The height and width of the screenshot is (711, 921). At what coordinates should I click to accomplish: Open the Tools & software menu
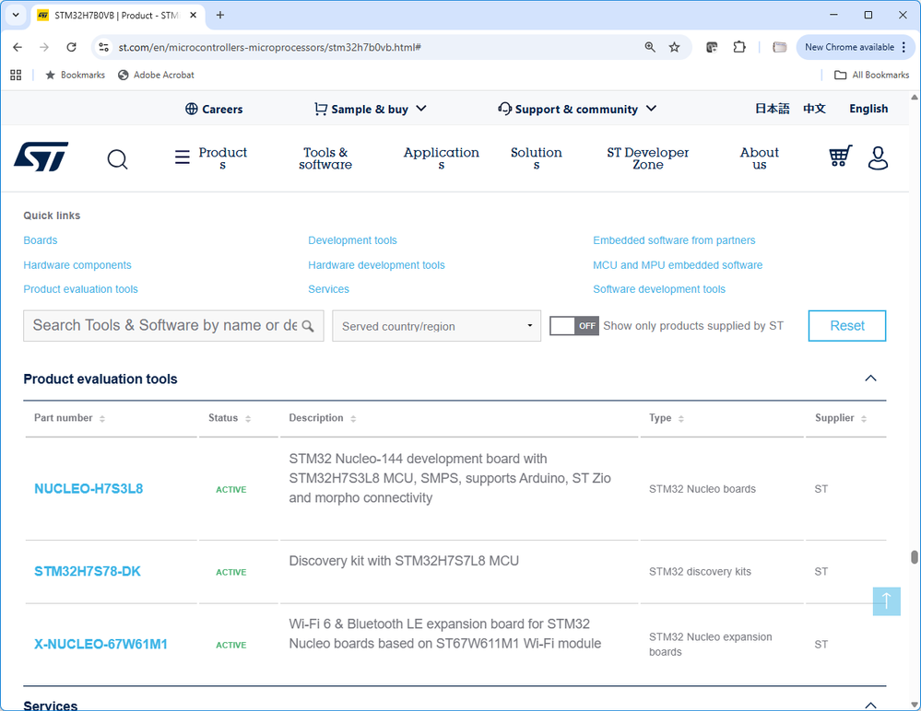point(325,158)
